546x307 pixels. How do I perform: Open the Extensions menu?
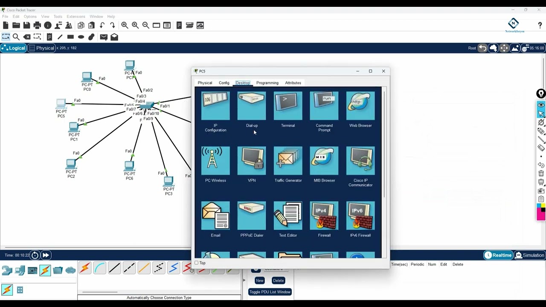pyautogui.click(x=76, y=17)
